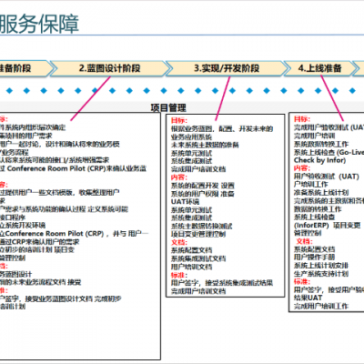Image resolution: width=364 pixels, height=364 pixels.
Task: Click 文档 heading in go-live preparation box
Action: pyautogui.click(x=304, y=241)
